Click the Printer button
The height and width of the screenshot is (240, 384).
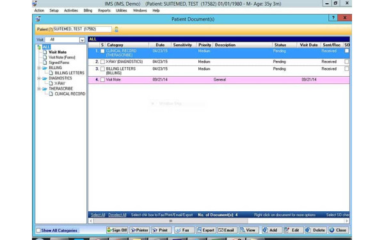140,230
